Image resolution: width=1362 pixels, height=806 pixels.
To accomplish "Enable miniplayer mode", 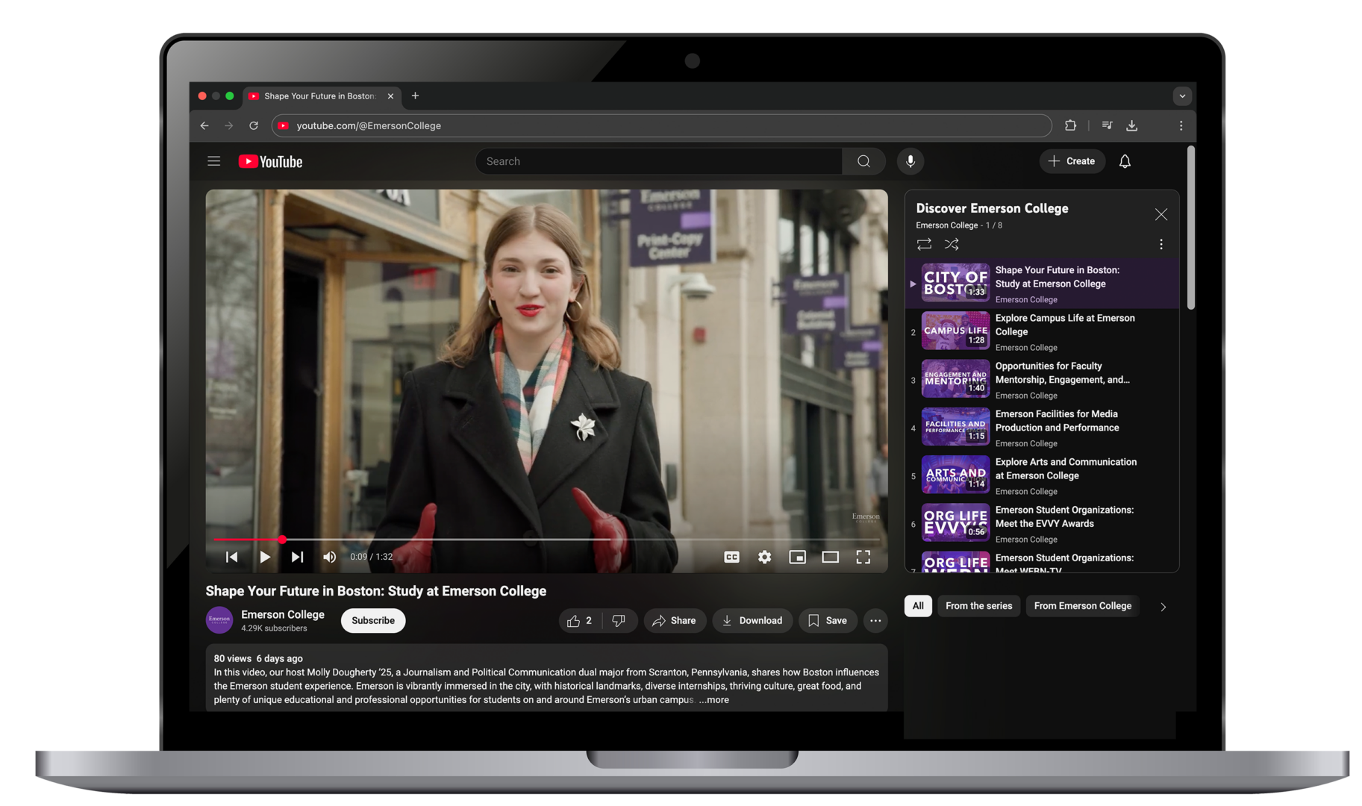I will coord(797,557).
